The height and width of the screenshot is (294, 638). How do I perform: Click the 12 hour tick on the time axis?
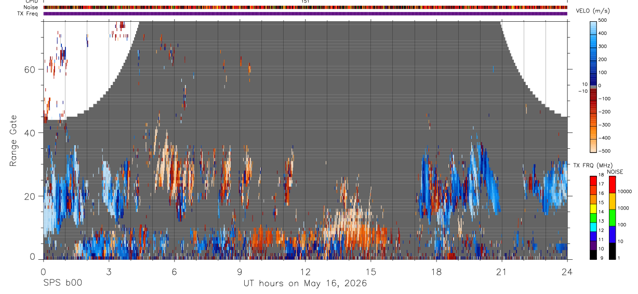click(x=305, y=271)
